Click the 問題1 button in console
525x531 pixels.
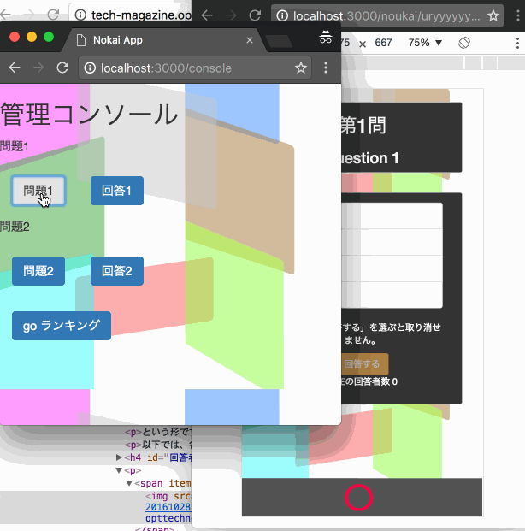[x=38, y=191]
